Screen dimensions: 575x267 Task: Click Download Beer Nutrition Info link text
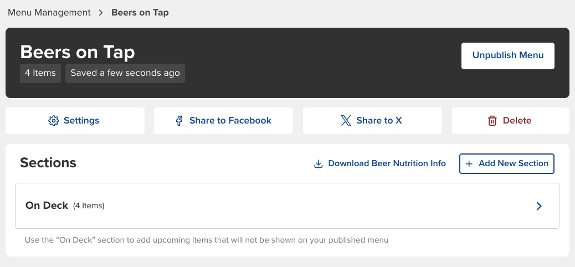pos(387,164)
